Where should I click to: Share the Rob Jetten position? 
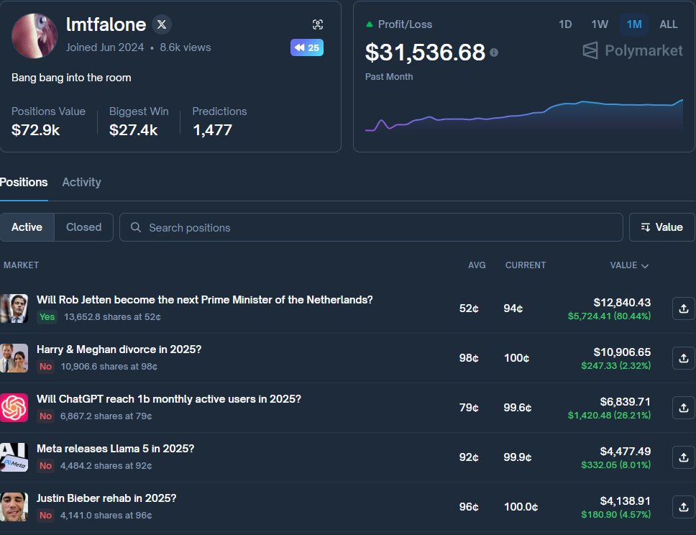tap(684, 308)
